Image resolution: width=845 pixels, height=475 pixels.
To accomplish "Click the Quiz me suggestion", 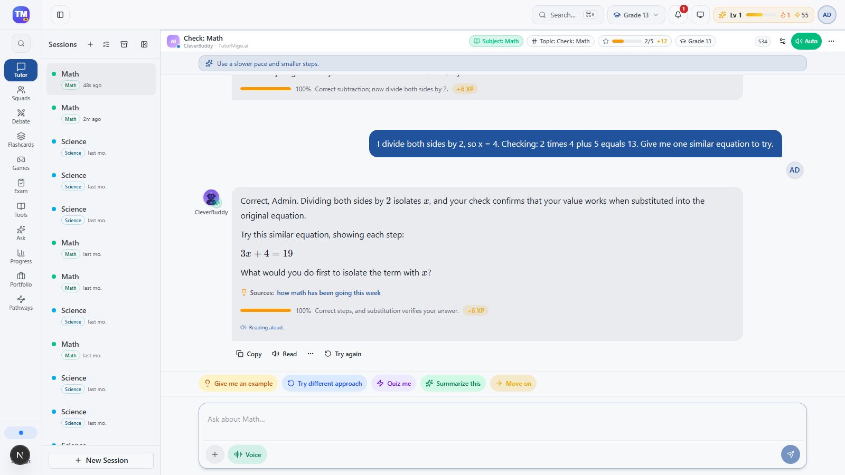I will pos(394,384).
